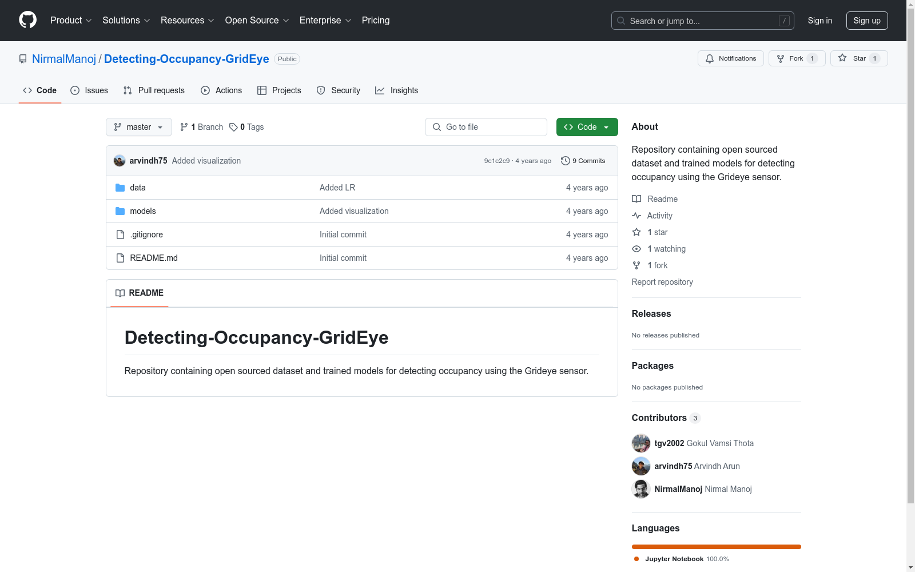Click the Fork count badge

point(812,58)
